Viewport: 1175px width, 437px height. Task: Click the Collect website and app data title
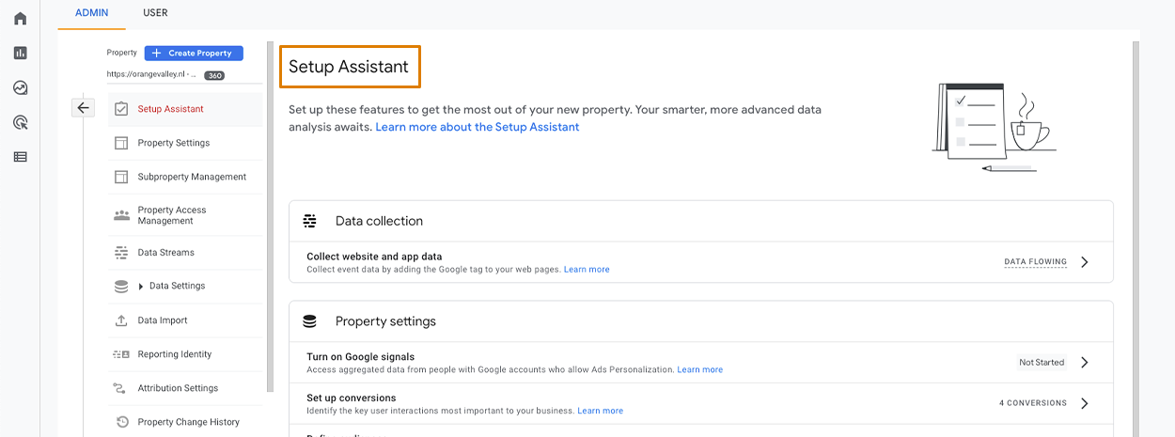[x=374, y=257]
